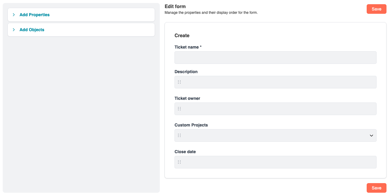Focus the Ticket name input field
This screenshot has height=196, width=391.
[275, 58]
